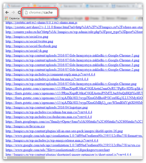Screen dimensions: 146x163
Task: Click the page icon in the address bar
Action: click(26, 12)
